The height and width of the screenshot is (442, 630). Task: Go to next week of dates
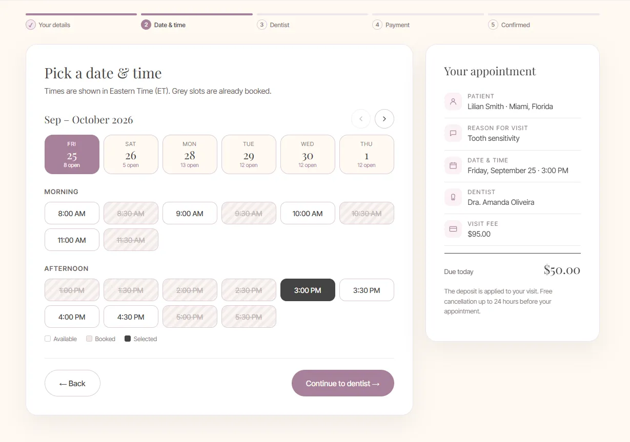384,119
